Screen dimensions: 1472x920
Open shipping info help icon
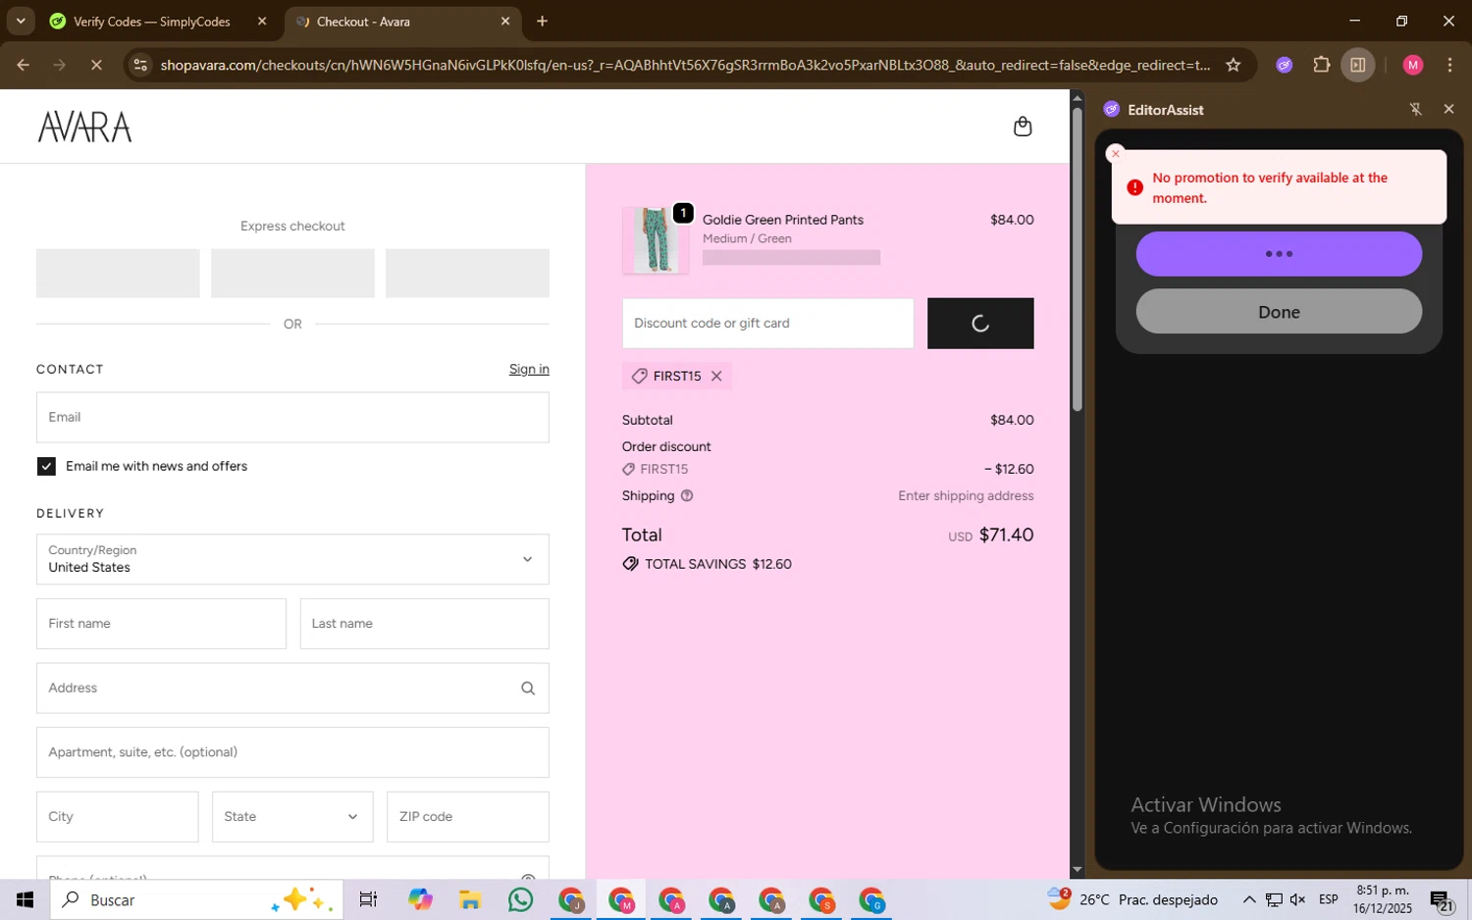pos(687,496)
